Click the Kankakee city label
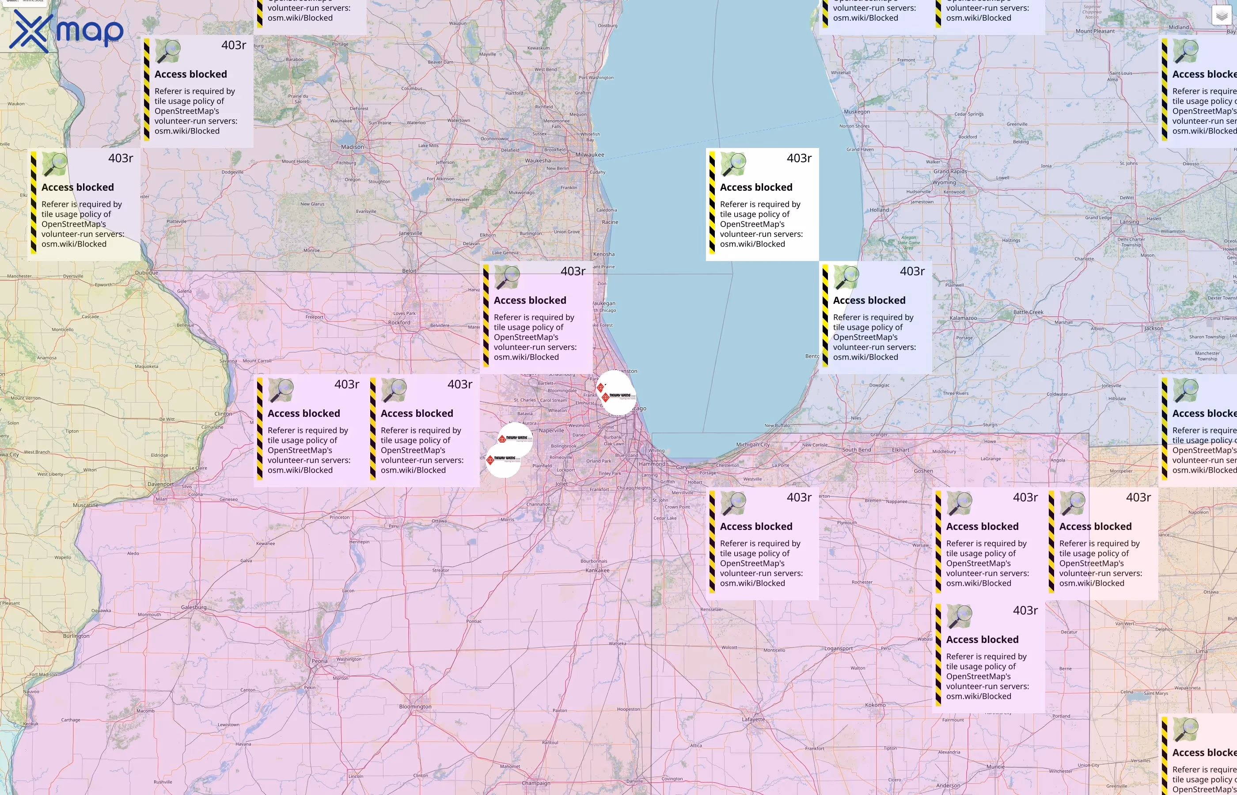The width and height of the screenshot is (1237, 795). pyautogui.click(x=597, y=571)
